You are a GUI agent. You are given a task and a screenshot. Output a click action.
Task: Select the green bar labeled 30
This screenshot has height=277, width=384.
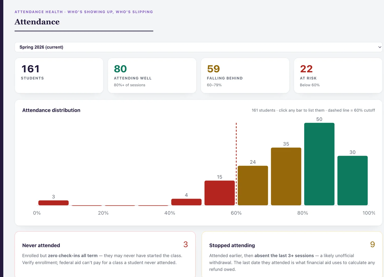click(x=353, y=181)
